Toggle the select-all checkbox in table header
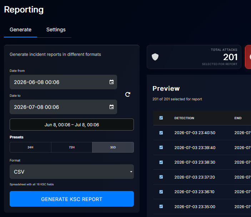 point(161,118)
